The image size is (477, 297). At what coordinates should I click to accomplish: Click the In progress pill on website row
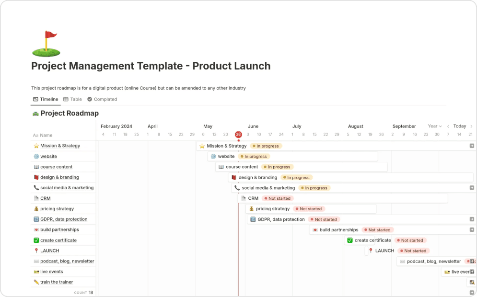(254, 156)
